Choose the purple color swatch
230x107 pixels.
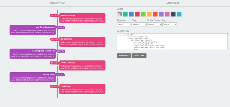pyautogui.click(x=161, y=14)
